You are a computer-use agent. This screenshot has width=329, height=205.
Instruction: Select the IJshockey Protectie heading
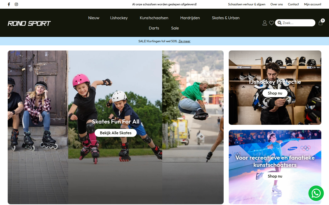(275, 82)
